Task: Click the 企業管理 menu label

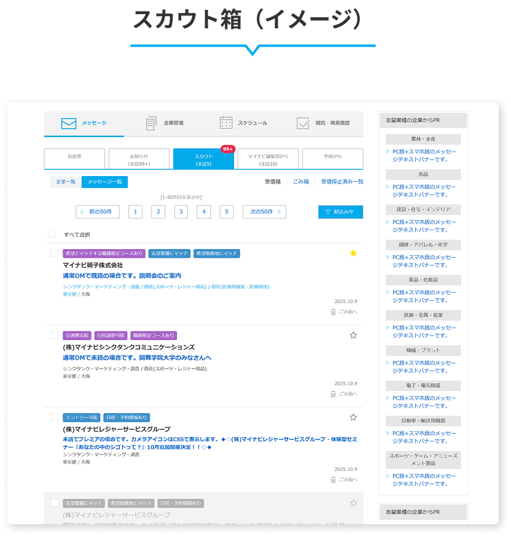Action: pos(173,123)
